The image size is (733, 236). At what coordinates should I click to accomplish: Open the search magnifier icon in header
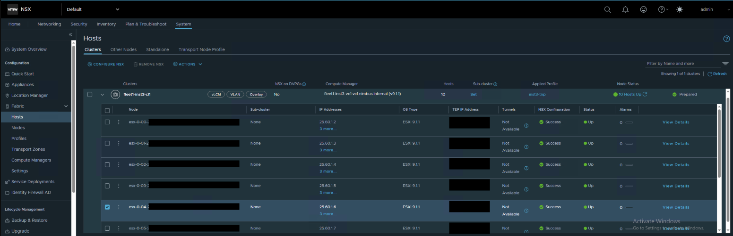coord(607,9)
